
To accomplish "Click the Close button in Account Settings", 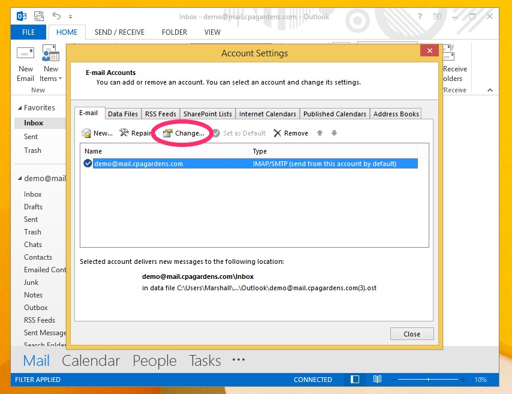I will tap(412, 334).
